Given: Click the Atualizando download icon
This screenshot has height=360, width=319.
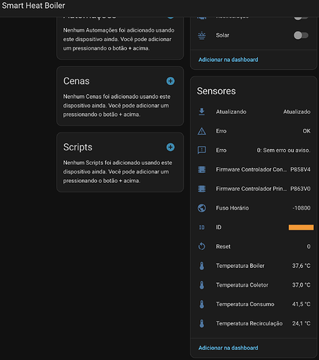Looking at the screenshot, I should pos(202,112).
